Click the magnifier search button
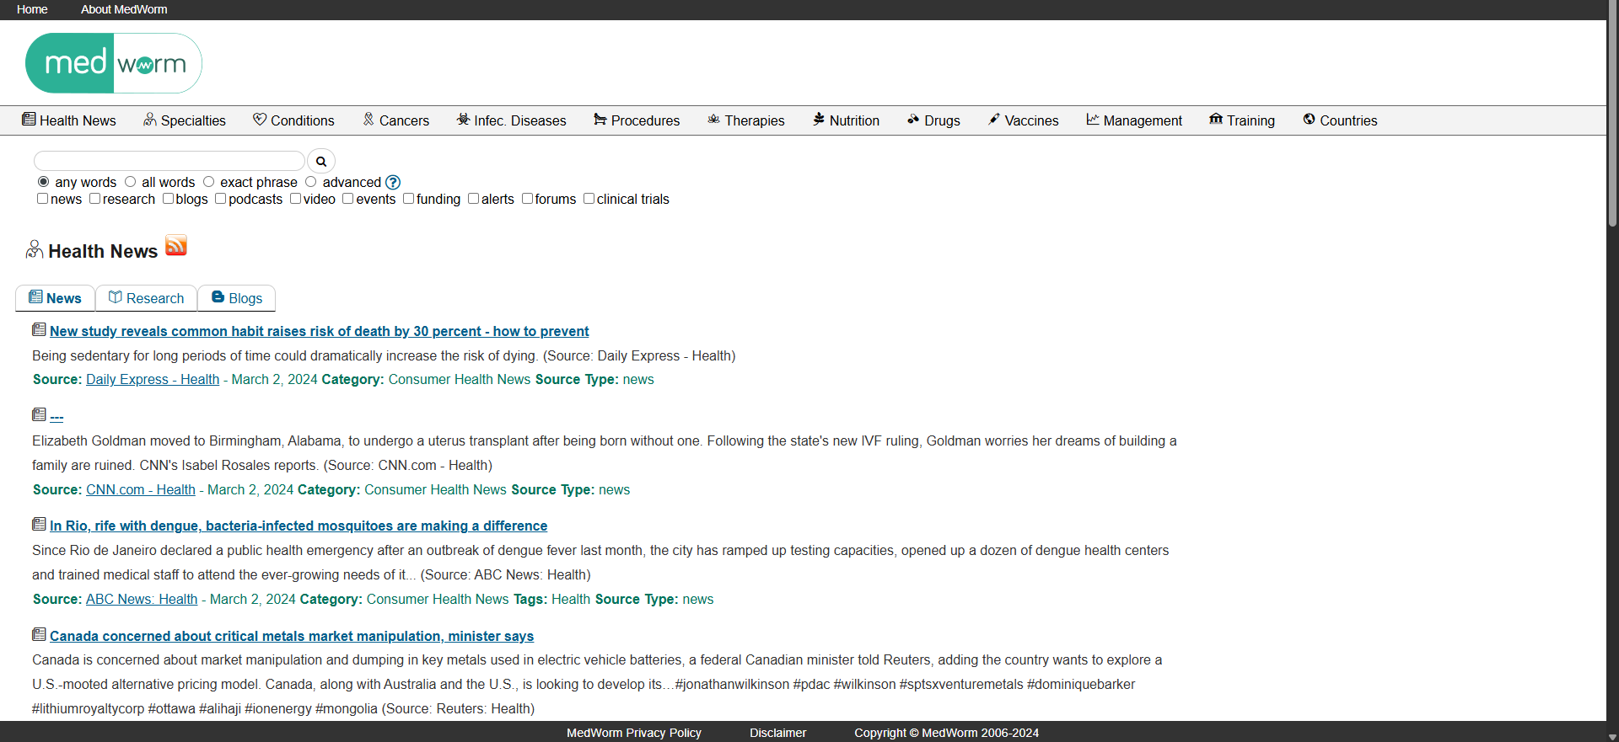 pos(321,161)
